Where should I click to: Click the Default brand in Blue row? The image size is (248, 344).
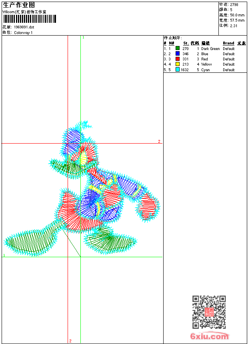pos(229,54)
